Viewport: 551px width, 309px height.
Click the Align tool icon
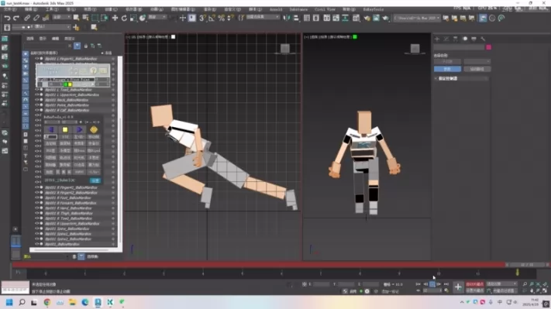(296, 18)
